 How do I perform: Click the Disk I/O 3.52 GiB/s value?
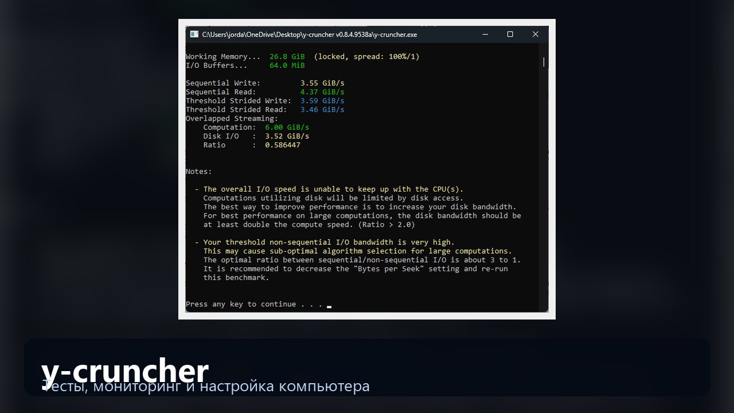click(287, 136)
